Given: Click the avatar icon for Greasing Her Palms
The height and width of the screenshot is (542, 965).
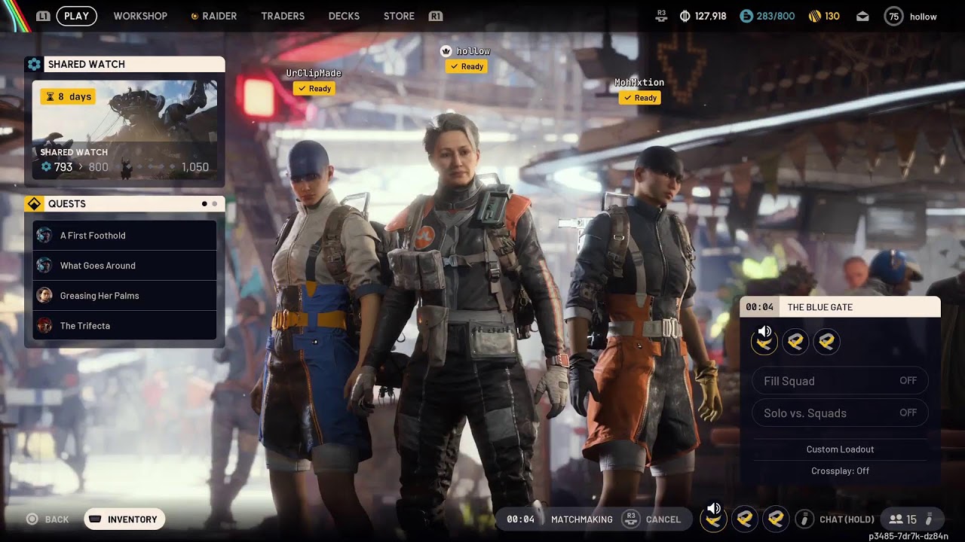Looking at the screenshot, I should pyautogui.click(x=44, y=296).
